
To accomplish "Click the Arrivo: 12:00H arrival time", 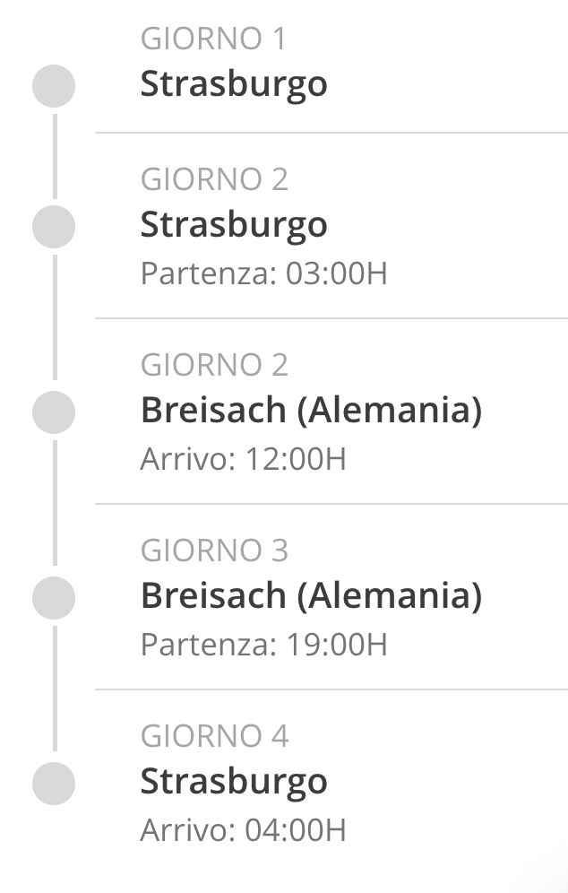I will click(x=244, y=459).
